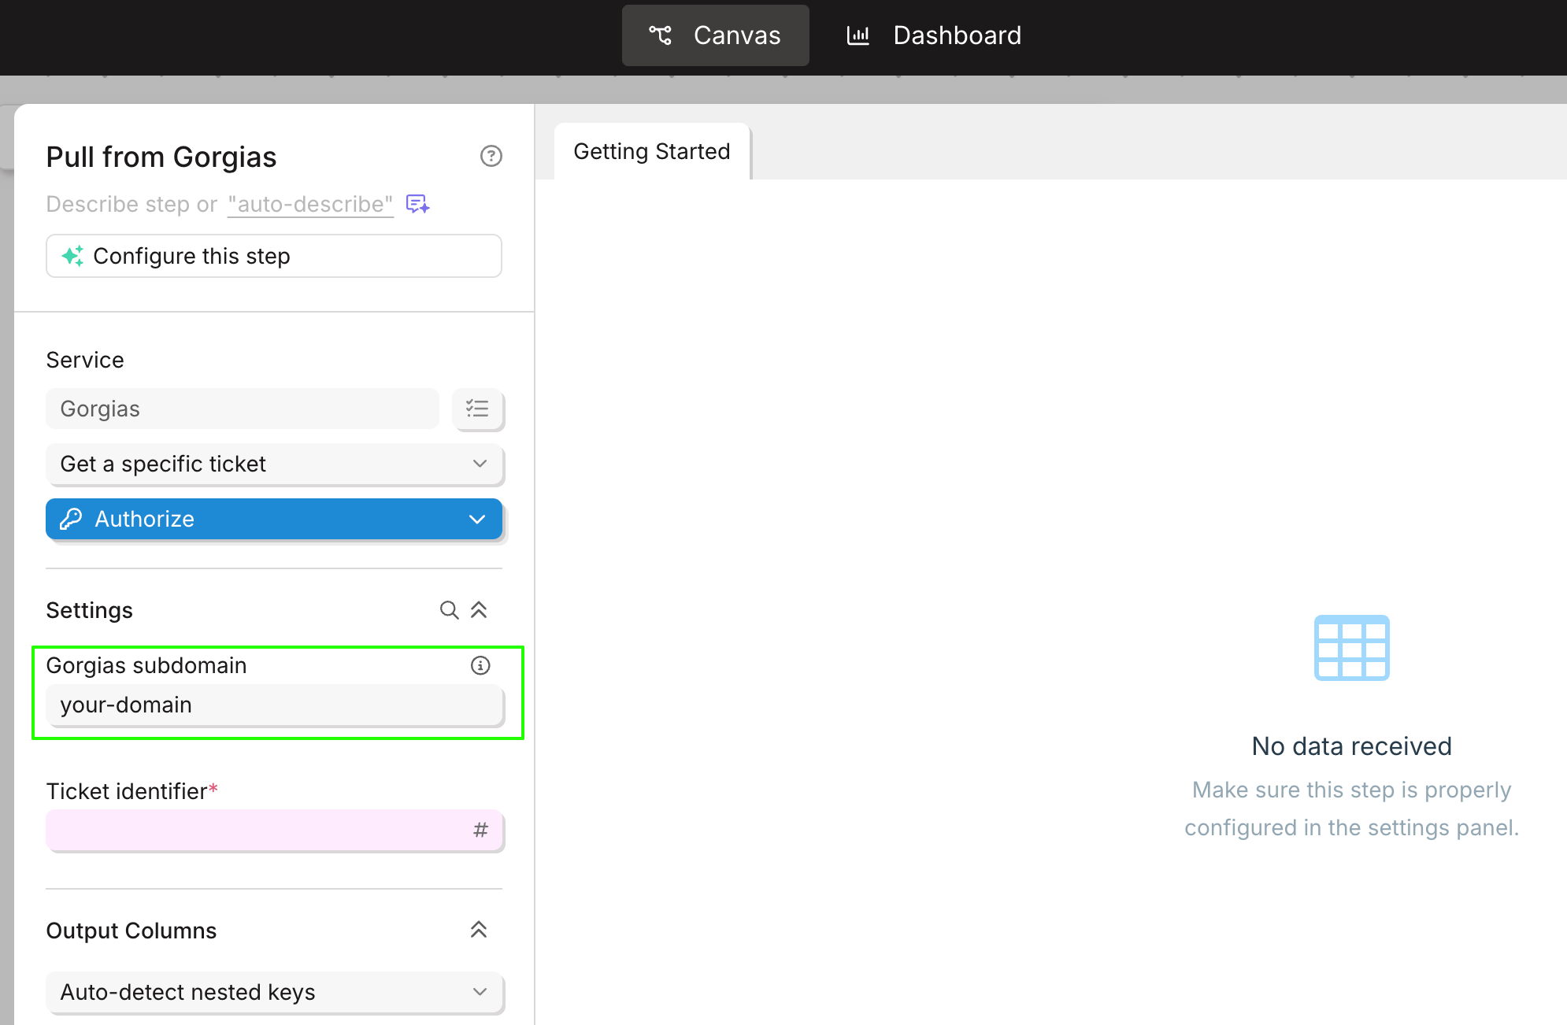Click the "auto-describe" link

click(310, 204)
